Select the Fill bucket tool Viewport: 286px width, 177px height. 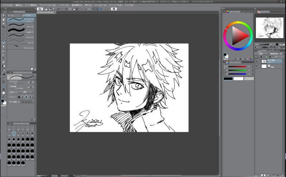click(4, 70)
